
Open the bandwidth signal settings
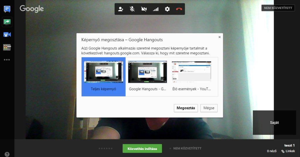pos(156,9)
